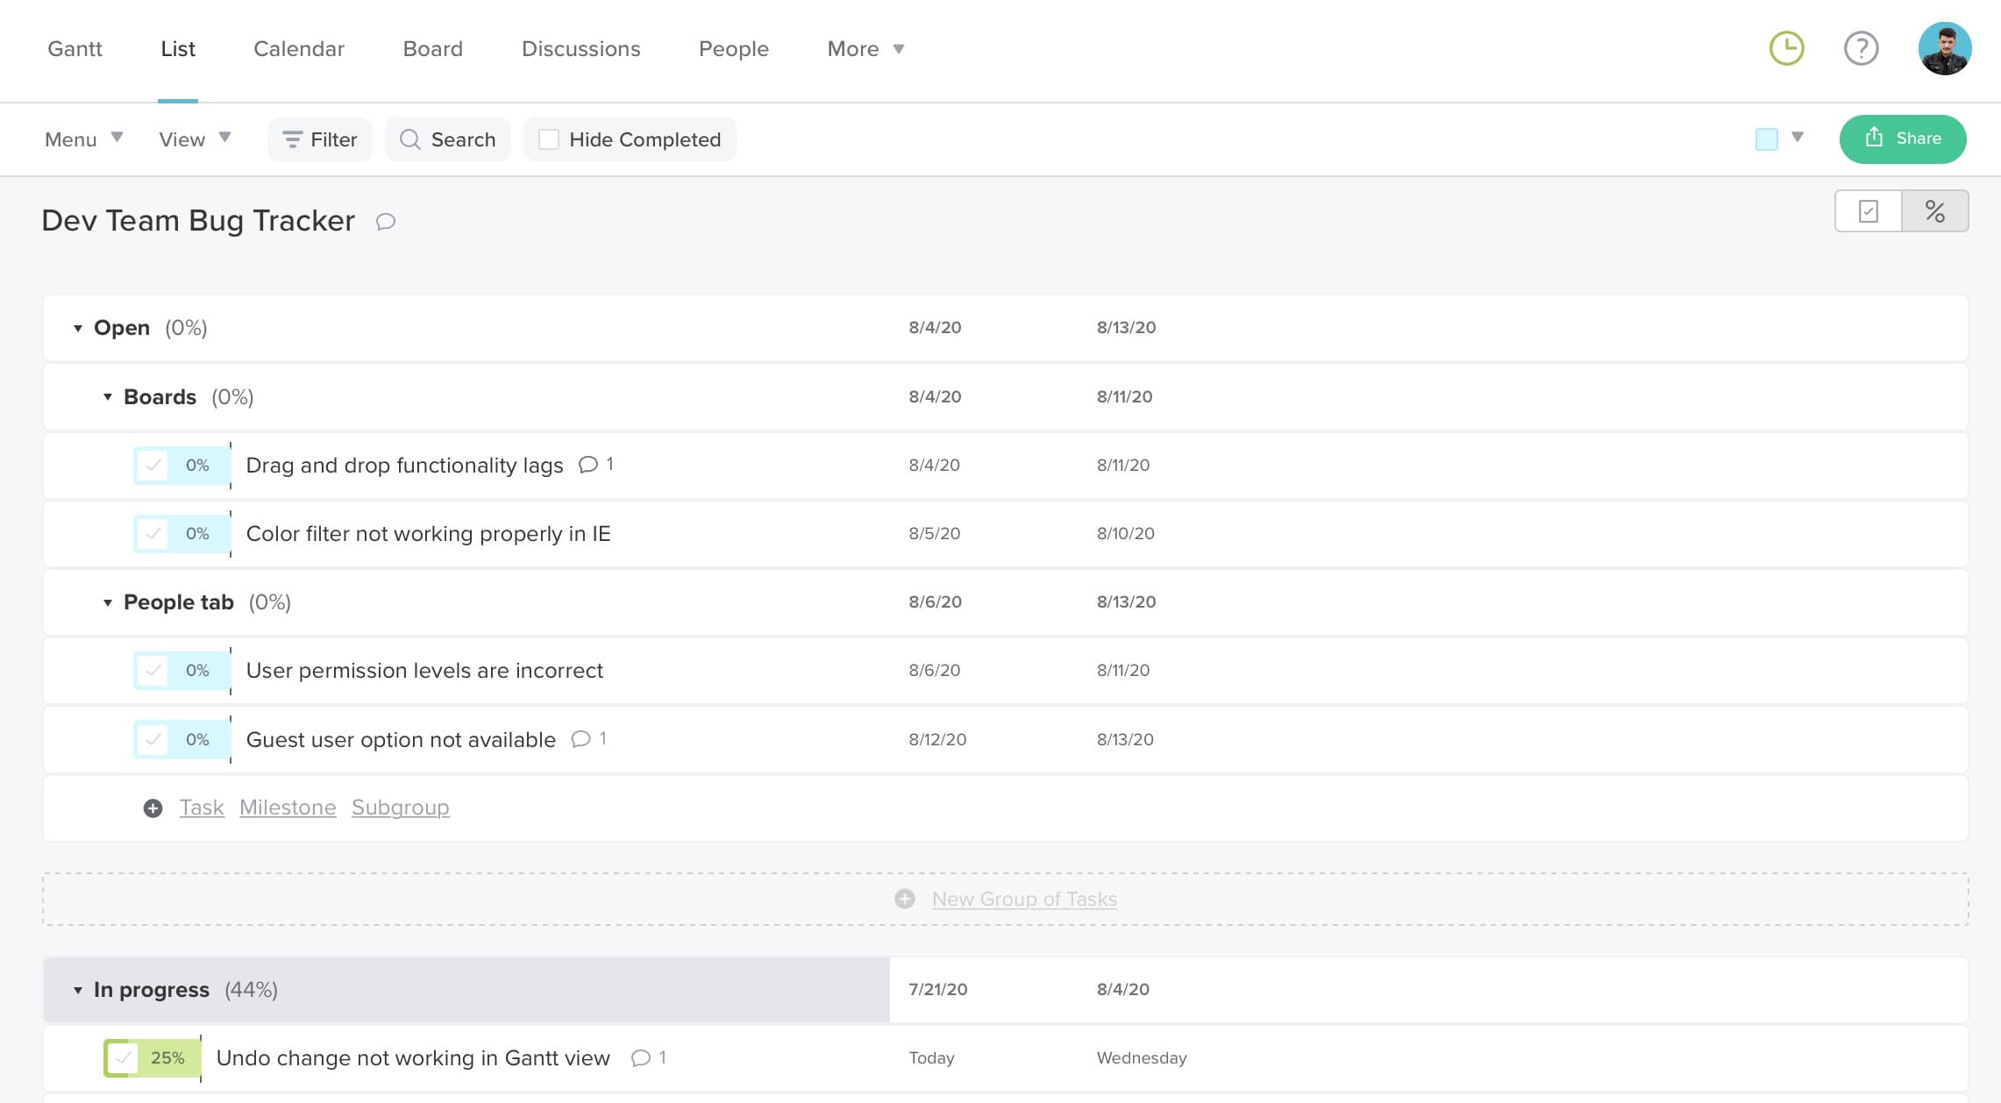Open help via the question mark icon
2001x1103 pixels.
click(1861, 49)
